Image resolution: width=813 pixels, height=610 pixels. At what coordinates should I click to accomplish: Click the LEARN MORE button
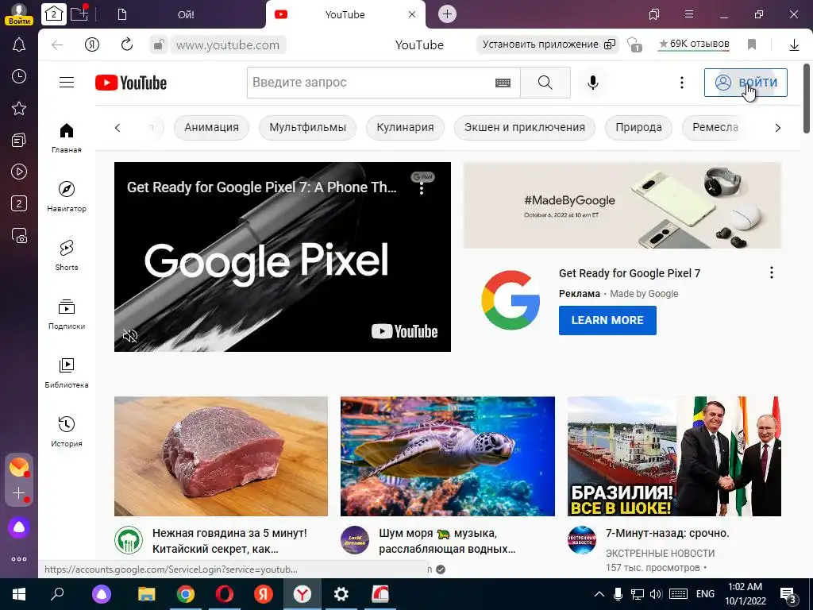[607, 321]
